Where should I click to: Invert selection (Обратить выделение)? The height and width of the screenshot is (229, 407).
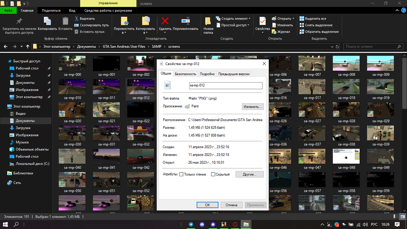319,32
